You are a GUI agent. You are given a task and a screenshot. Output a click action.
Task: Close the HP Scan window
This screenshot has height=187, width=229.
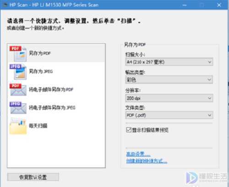click(x=219, y=5)
